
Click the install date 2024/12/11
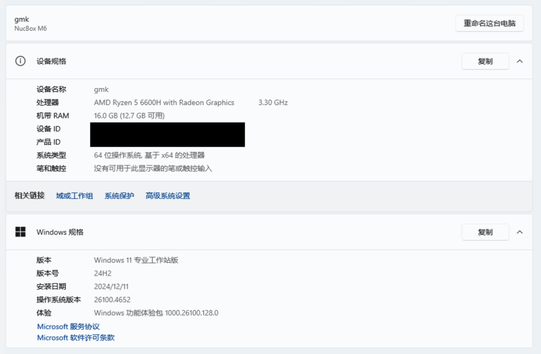(111, 286)
